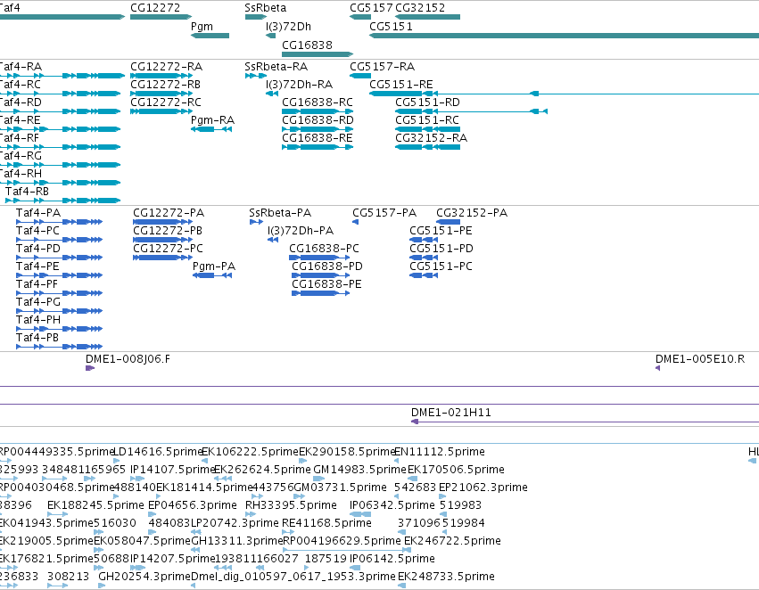Click protein CG12272-PC

tap(162, 258)
